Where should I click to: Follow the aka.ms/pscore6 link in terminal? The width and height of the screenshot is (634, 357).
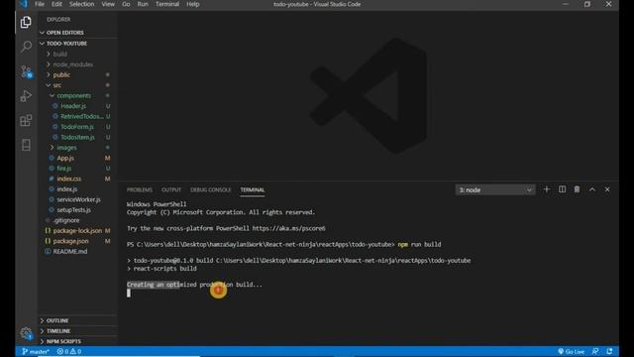tap(288, 228)
